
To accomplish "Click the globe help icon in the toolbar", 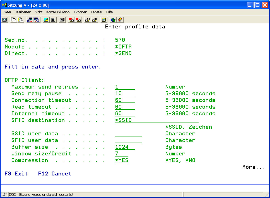I will (113, 20).
